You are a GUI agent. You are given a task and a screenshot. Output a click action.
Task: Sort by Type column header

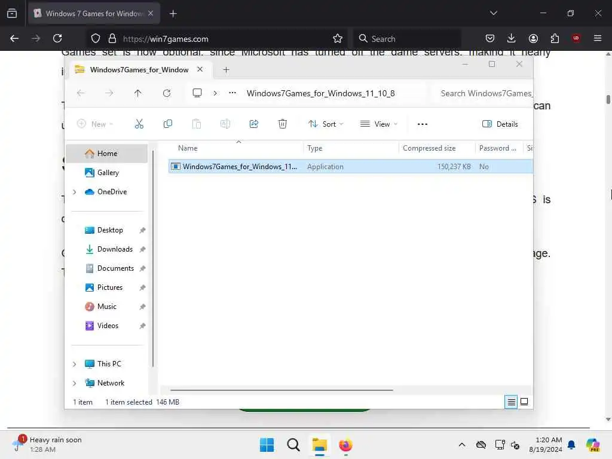pos(350,148)
